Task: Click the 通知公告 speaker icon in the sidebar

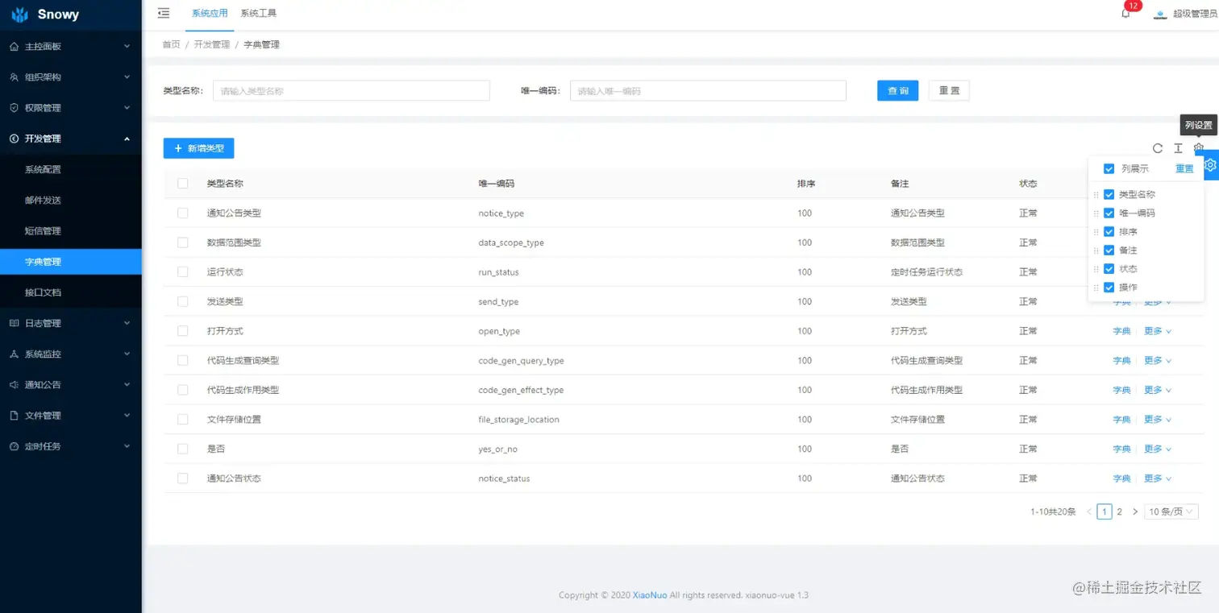Action: 14,385
